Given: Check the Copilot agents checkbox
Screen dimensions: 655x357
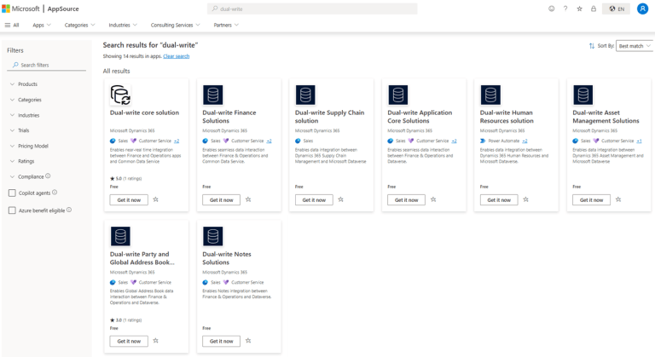Looking at the screenshot, I should coord(12,193).
